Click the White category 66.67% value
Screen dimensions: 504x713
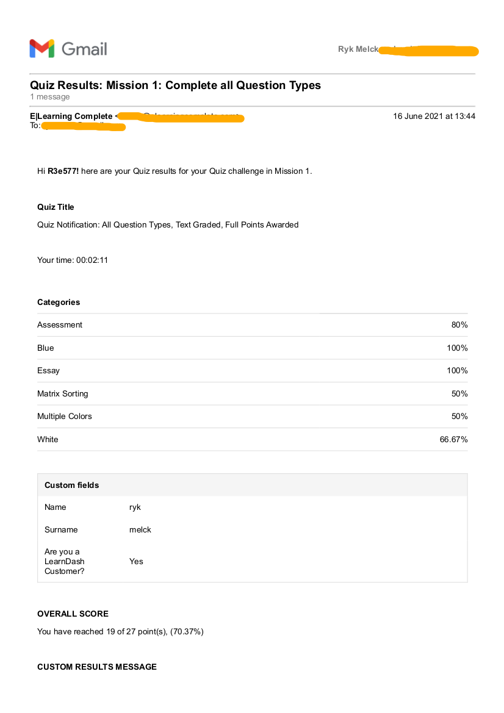tap(453, 439)
